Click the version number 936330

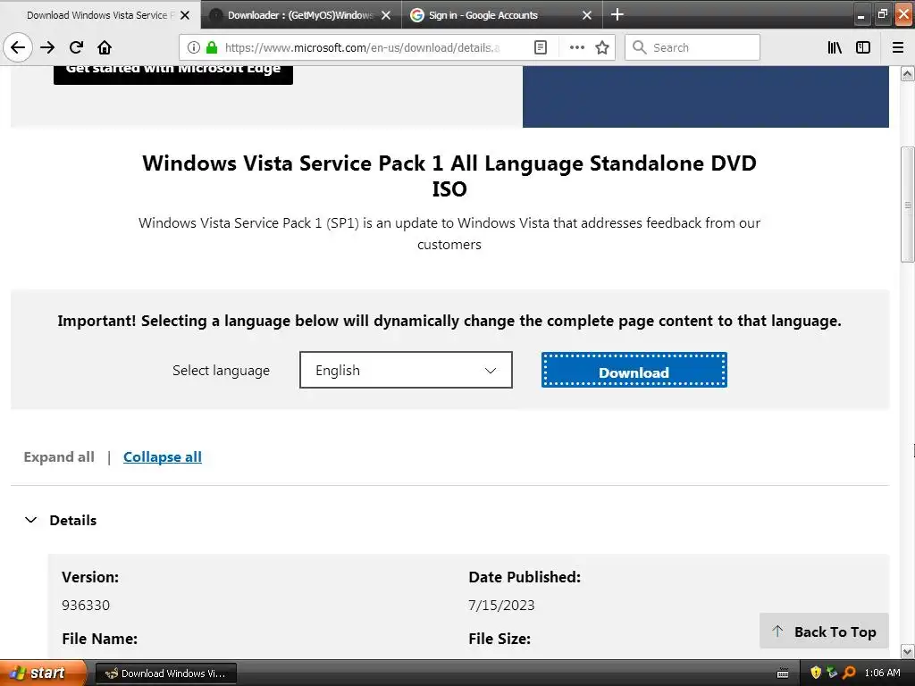click(86, 605)
